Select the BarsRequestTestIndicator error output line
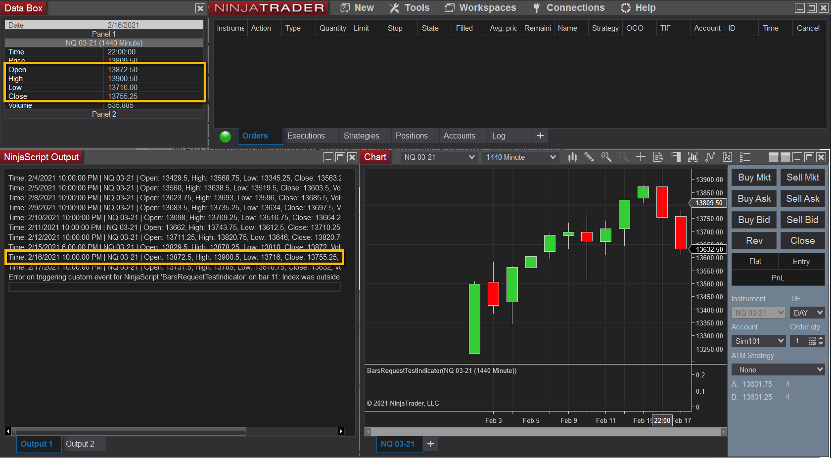This screenshot has width=831, height=458. pyautogui.click(x=175, y=277)
